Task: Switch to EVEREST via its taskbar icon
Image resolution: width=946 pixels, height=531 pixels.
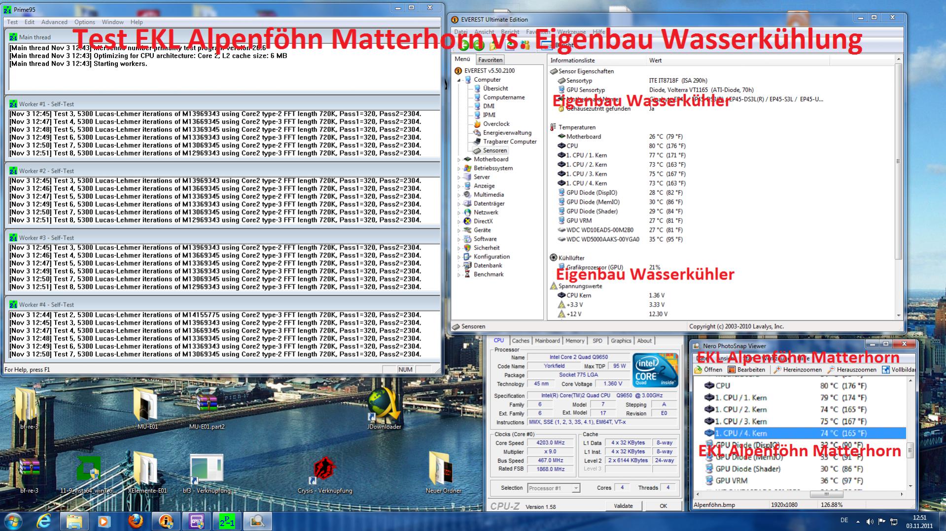Action: coord(166,521)
